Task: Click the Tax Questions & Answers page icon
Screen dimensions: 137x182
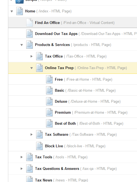Action: pos(29,169)
